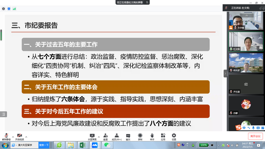Expand video options arrow beside 开启视频
This screenshot has width=265, height=149.
click(26, 136)
